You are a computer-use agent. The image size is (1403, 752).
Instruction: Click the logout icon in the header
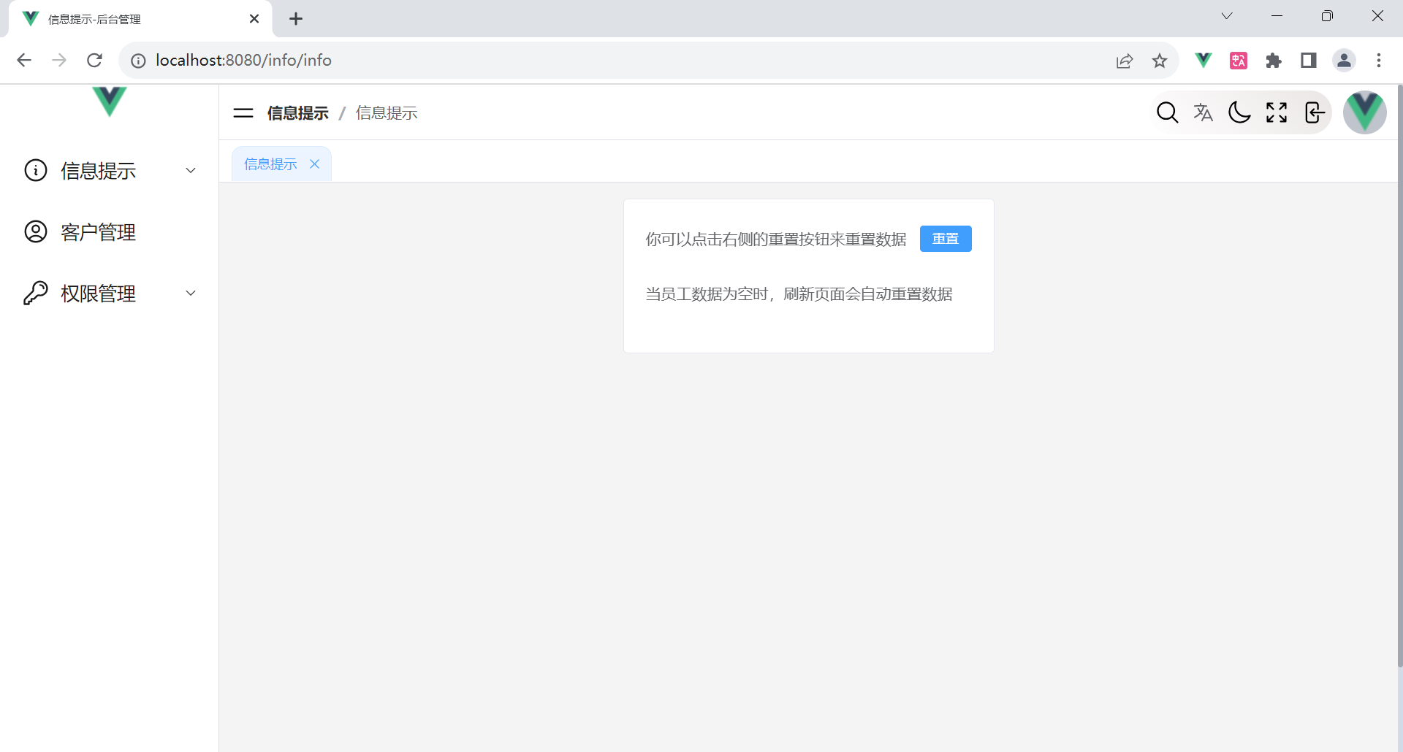tap(1314, 112)
